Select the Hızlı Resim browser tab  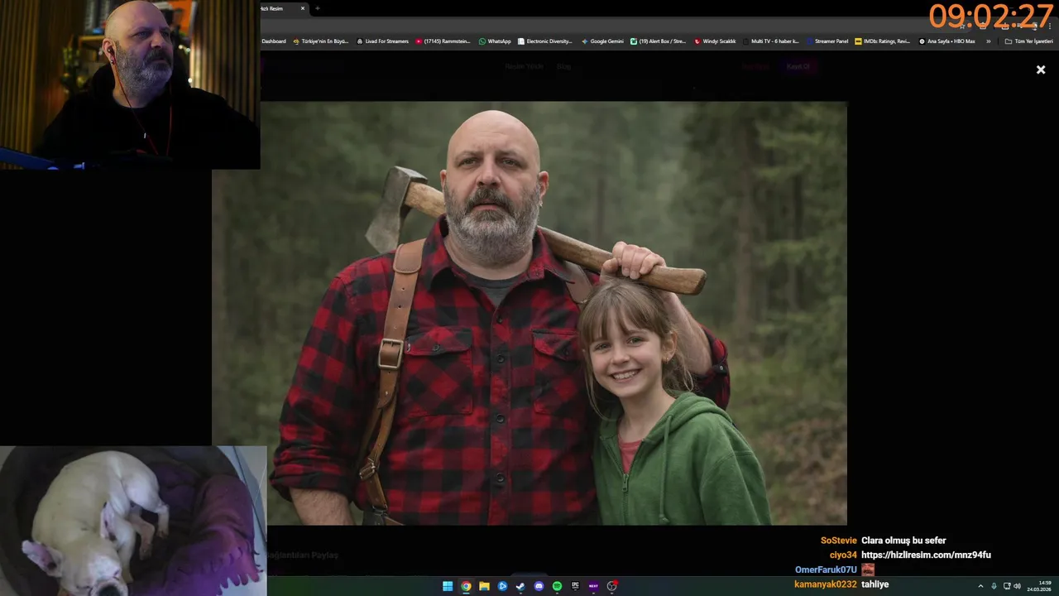pyautogui.click(x=281, y=8)
